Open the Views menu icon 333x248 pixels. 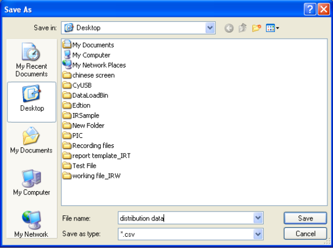pos(272,28)
